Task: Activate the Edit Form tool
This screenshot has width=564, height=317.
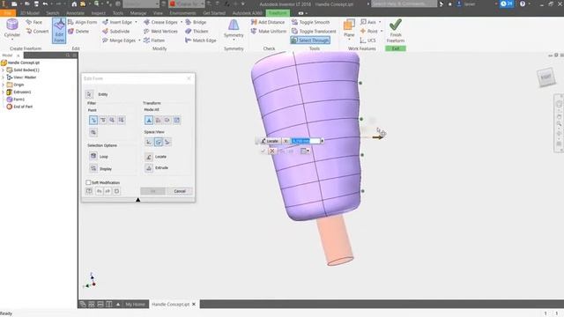Action: coord(59,31)
